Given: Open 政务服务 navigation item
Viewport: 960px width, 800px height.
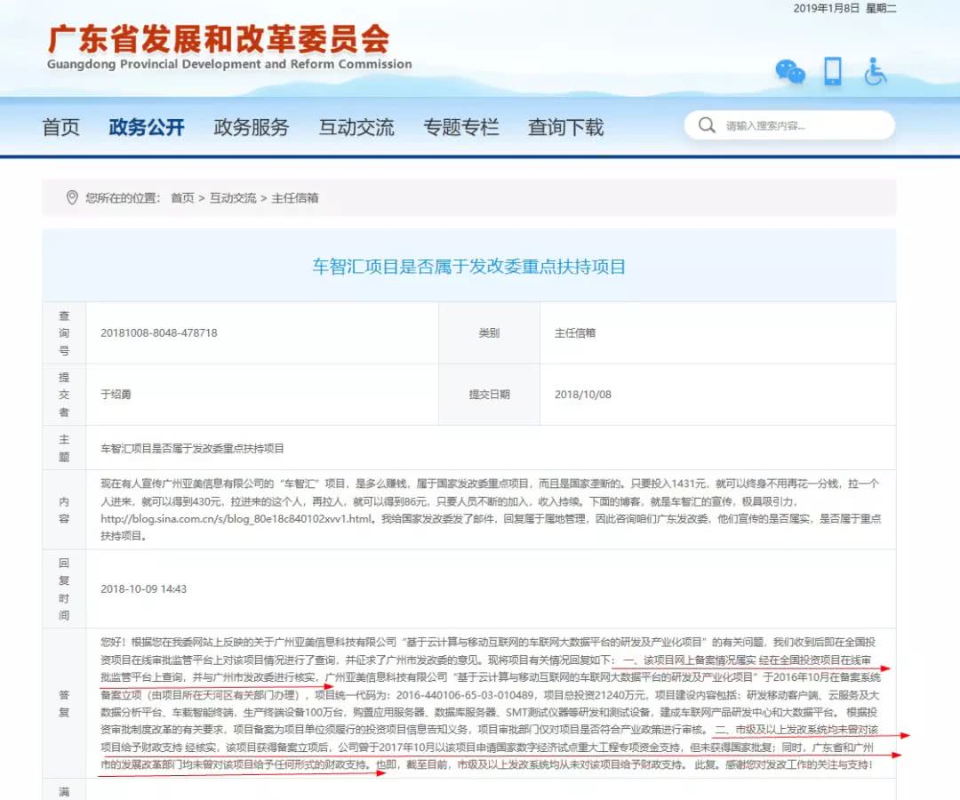Looking at the screenshot, I should [251, 127].
